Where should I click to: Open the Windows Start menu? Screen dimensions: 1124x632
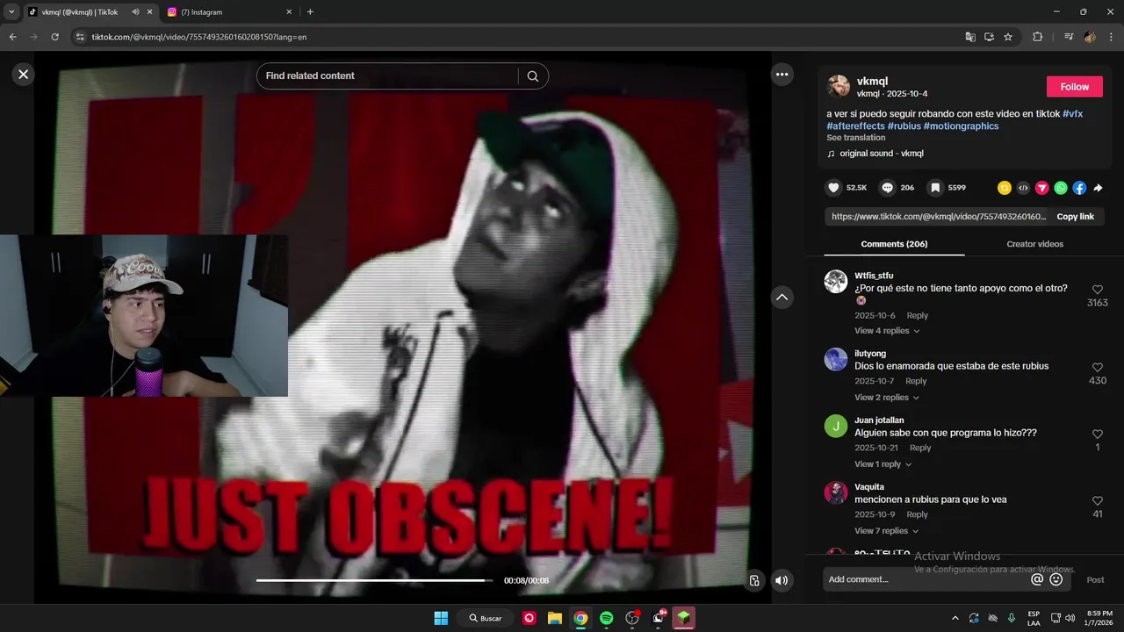tap(441, 618)
